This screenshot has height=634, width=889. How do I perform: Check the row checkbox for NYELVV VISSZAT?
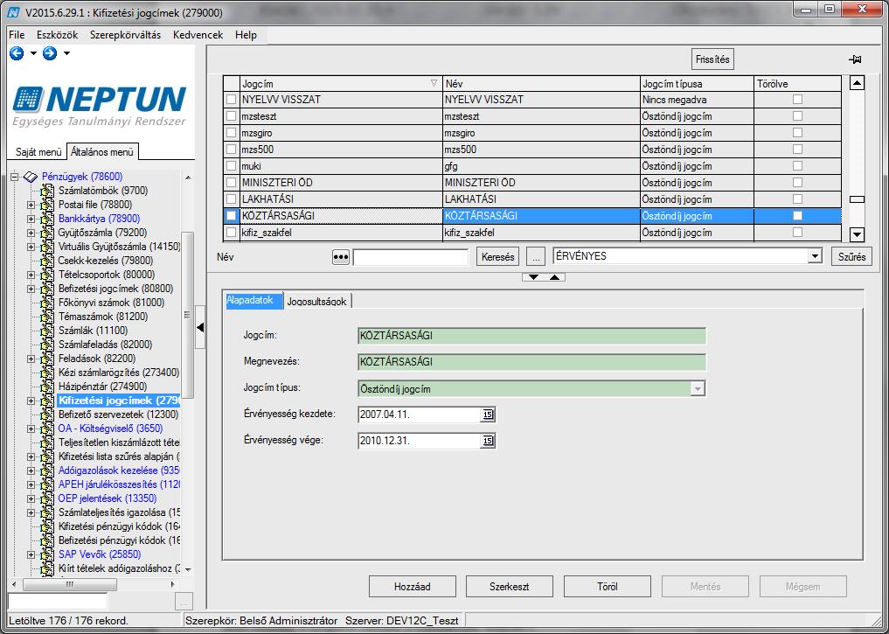tap(232, 100)
